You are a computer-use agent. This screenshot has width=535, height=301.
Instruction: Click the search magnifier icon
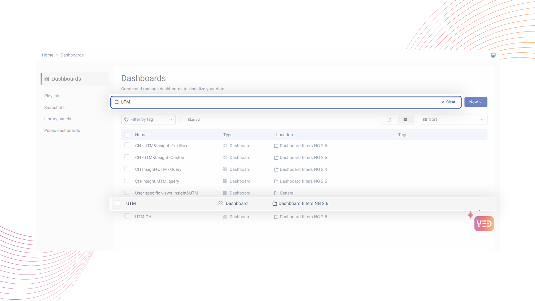tap(117, 102)
